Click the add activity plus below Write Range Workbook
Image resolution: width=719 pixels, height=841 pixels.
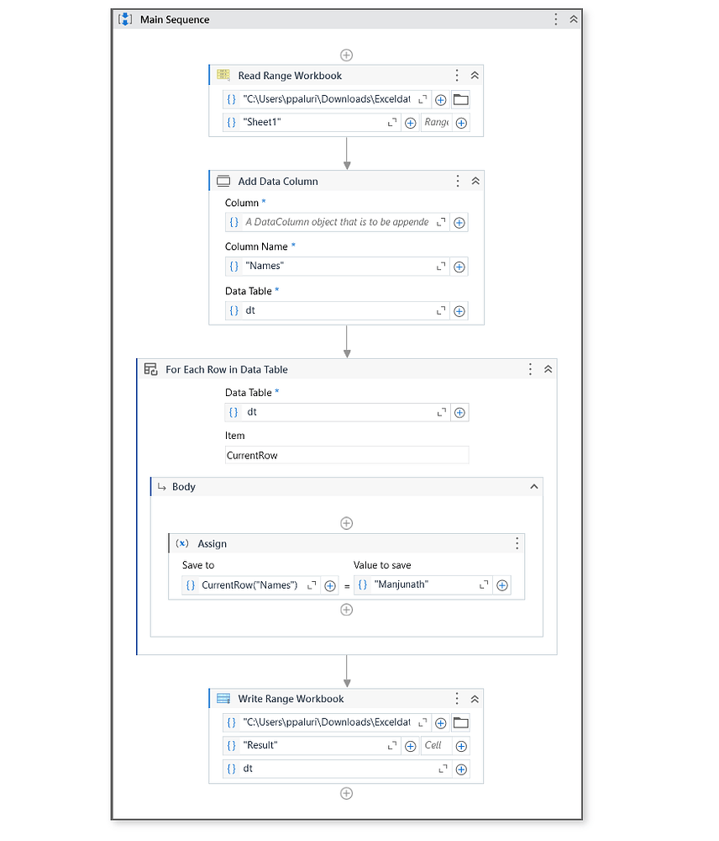tap(346, 793)
